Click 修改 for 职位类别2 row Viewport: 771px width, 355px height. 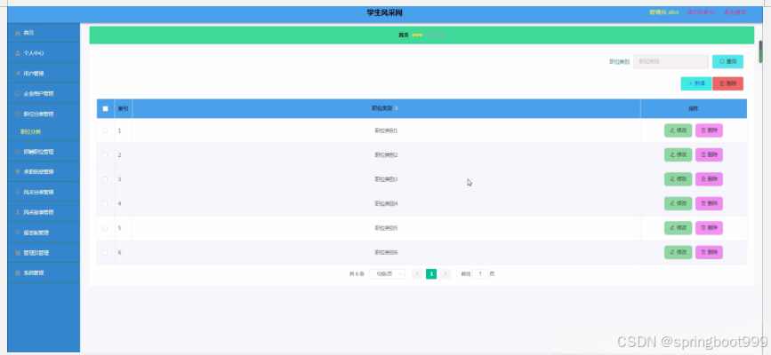click(678, 155)
